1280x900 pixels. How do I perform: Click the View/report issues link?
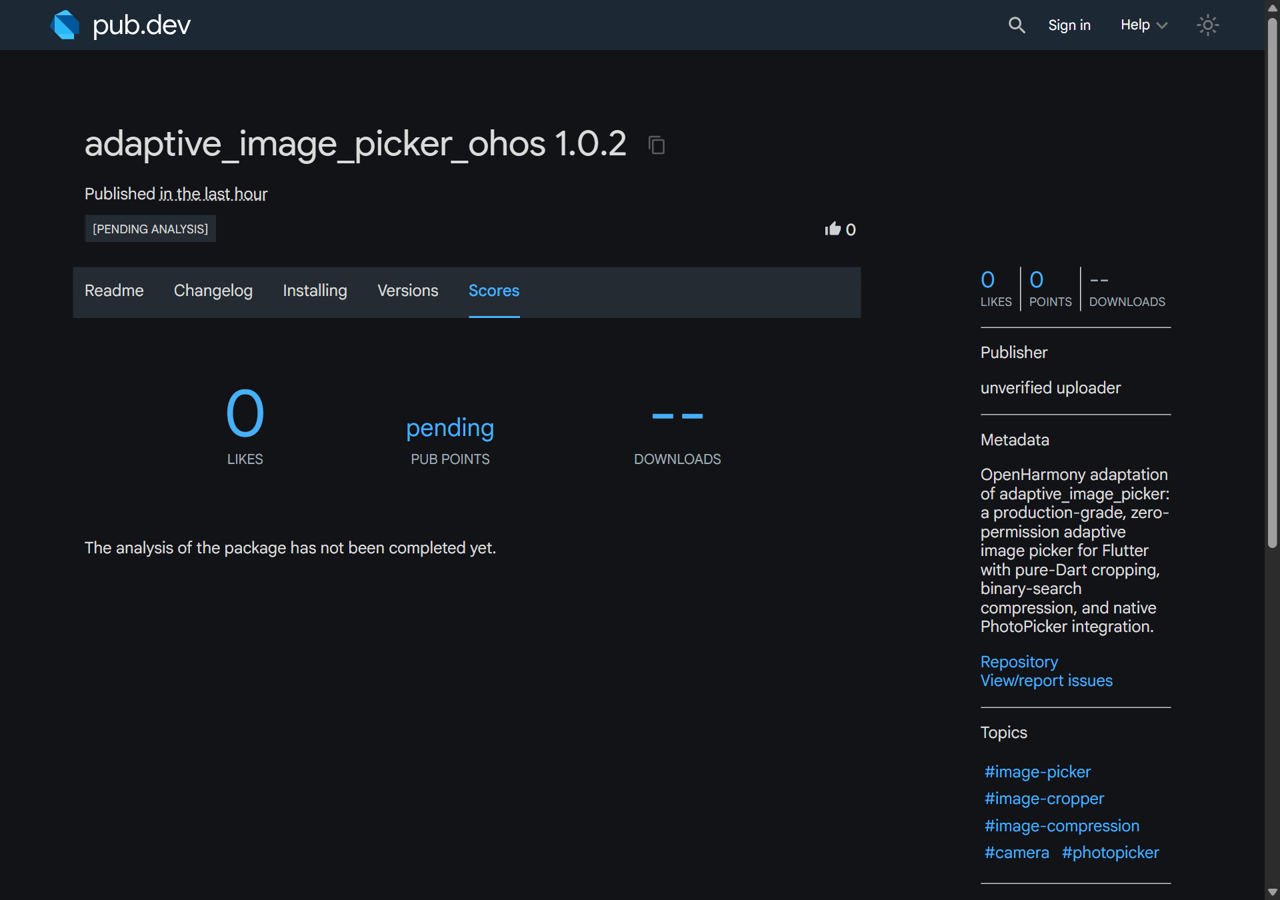pyautogui.click(x=1047, y=681)
